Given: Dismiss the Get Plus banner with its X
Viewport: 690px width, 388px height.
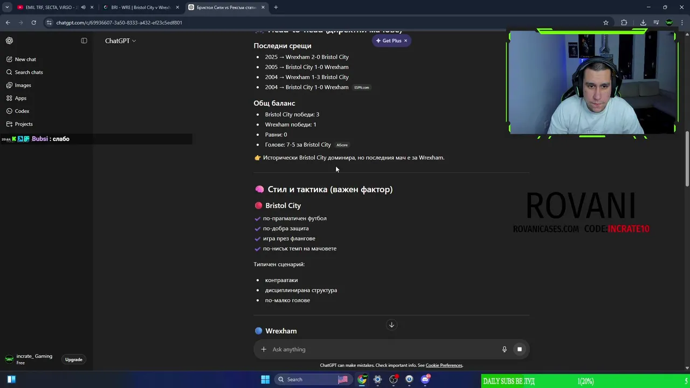Looking at the screenshot, I should [406, 40].
